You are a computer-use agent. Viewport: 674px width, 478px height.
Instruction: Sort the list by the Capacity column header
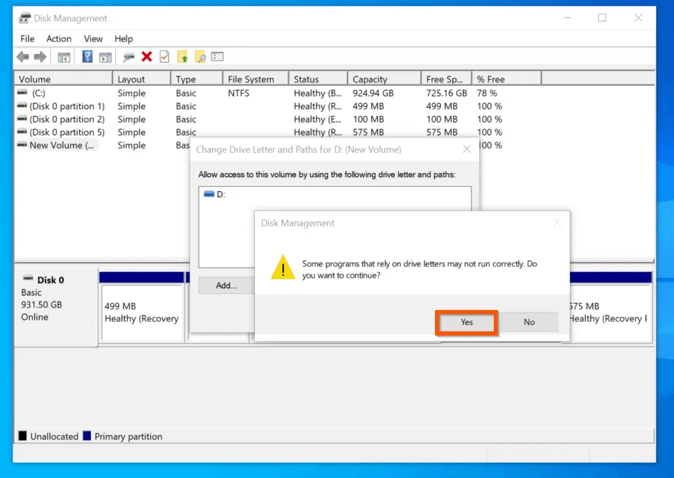370,79
